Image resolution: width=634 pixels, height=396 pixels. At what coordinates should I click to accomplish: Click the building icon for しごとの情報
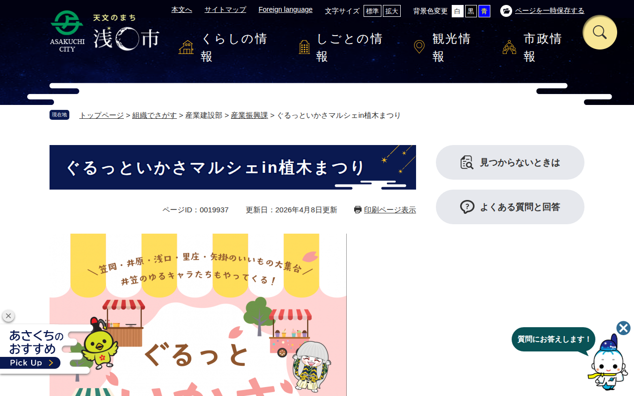(305, 47)
